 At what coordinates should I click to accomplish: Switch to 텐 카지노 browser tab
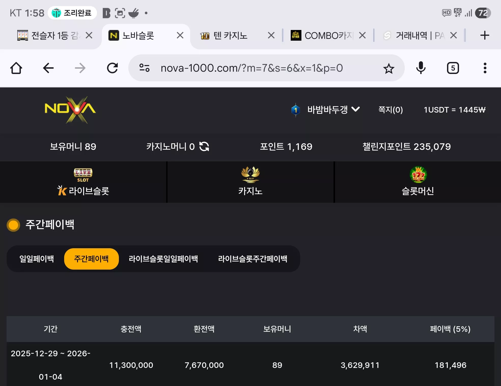pyautogui.click(x=230, y=36)
